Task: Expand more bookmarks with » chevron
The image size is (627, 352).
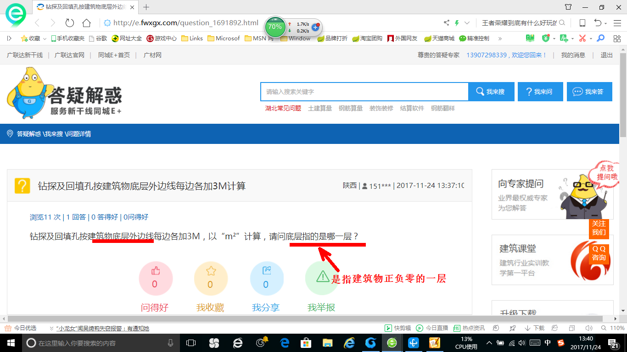Action: point(500,38)
